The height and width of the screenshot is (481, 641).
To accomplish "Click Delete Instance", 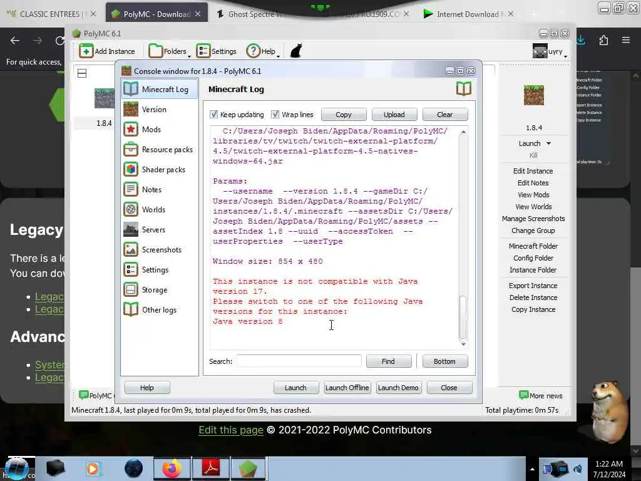I will pyautogui.click(x=533, y=297).
